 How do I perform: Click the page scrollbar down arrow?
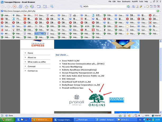pos(161,112)
